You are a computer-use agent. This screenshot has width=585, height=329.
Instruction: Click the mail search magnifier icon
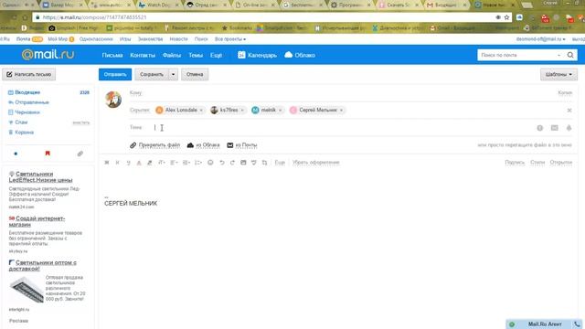[570, 55]
